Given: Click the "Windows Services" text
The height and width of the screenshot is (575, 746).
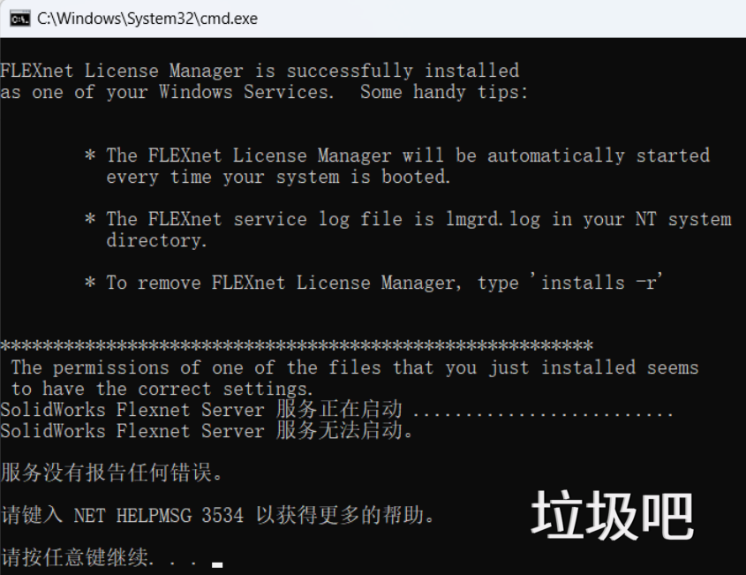Looking at the screenshot, I should 245,92.
